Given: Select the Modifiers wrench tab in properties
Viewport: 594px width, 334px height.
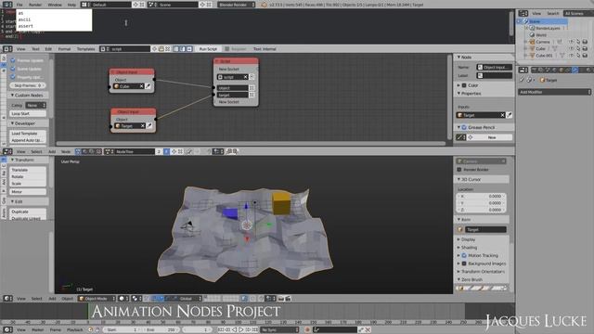Looking at the screenshot, I should 575,70.
